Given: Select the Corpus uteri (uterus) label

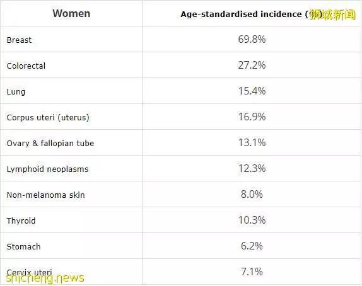Looking at the screenshot, I should tap(48, 118).
